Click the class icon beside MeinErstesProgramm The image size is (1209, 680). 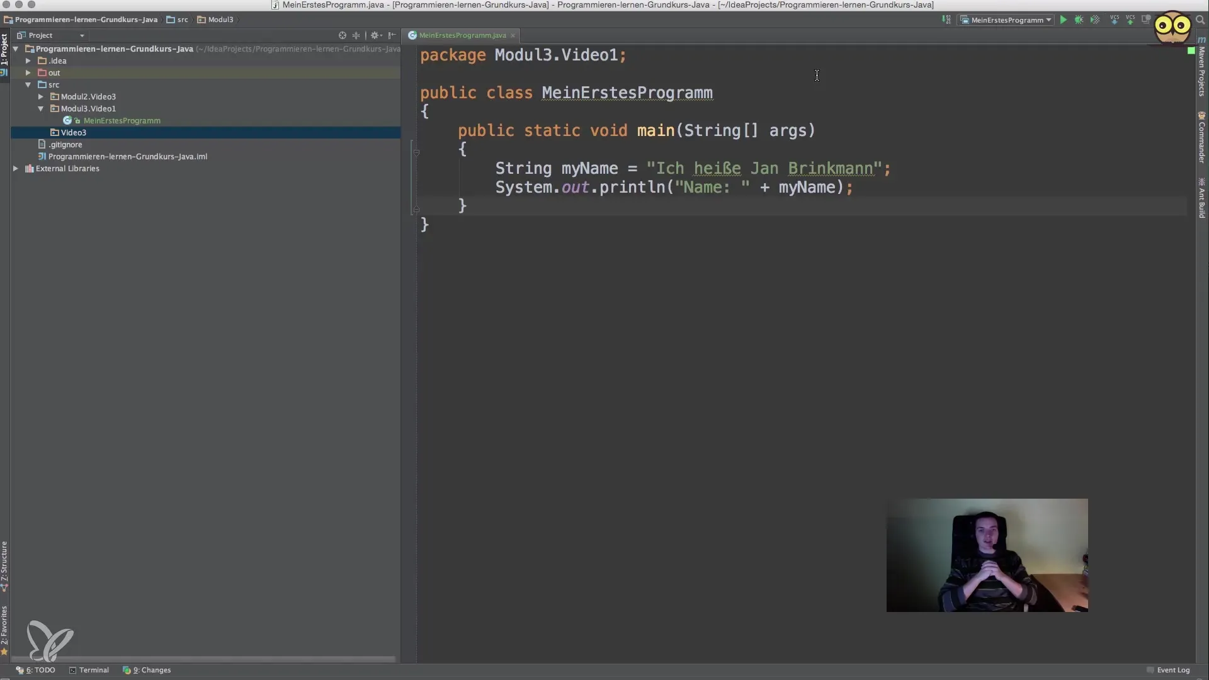(67, 120)
